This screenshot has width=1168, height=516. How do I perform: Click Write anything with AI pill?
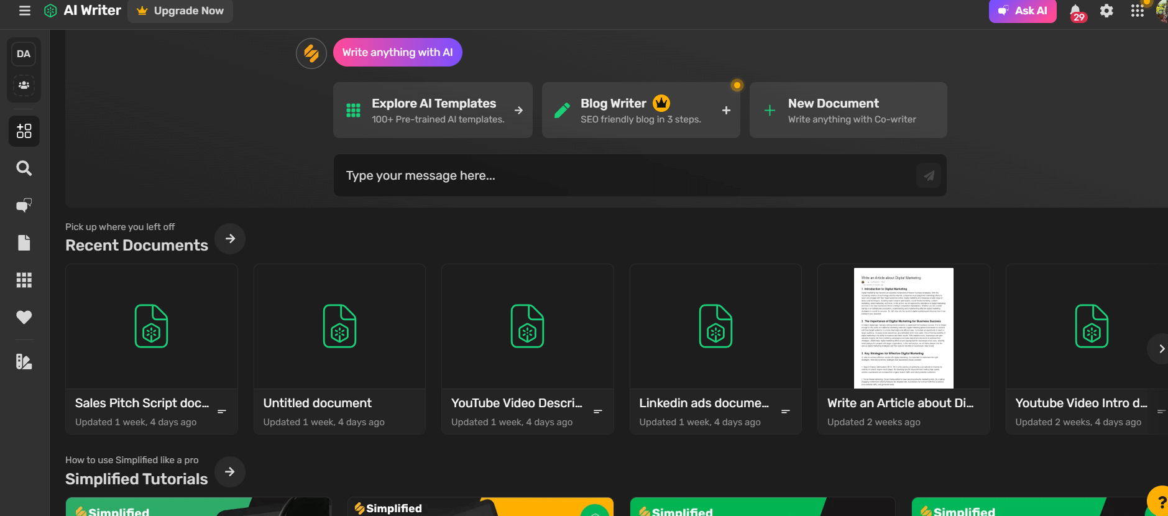[398, 52]
